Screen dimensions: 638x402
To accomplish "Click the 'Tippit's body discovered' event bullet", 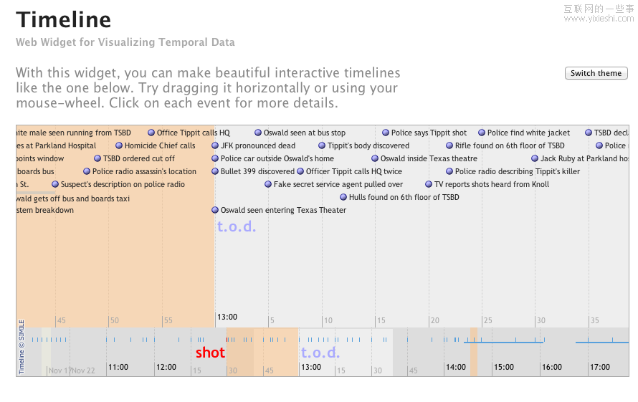I will coord(322,145).
